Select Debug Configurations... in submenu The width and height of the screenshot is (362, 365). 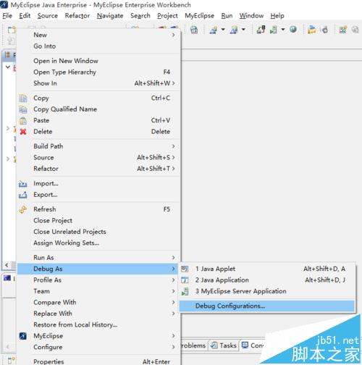[x=267, y=306]
